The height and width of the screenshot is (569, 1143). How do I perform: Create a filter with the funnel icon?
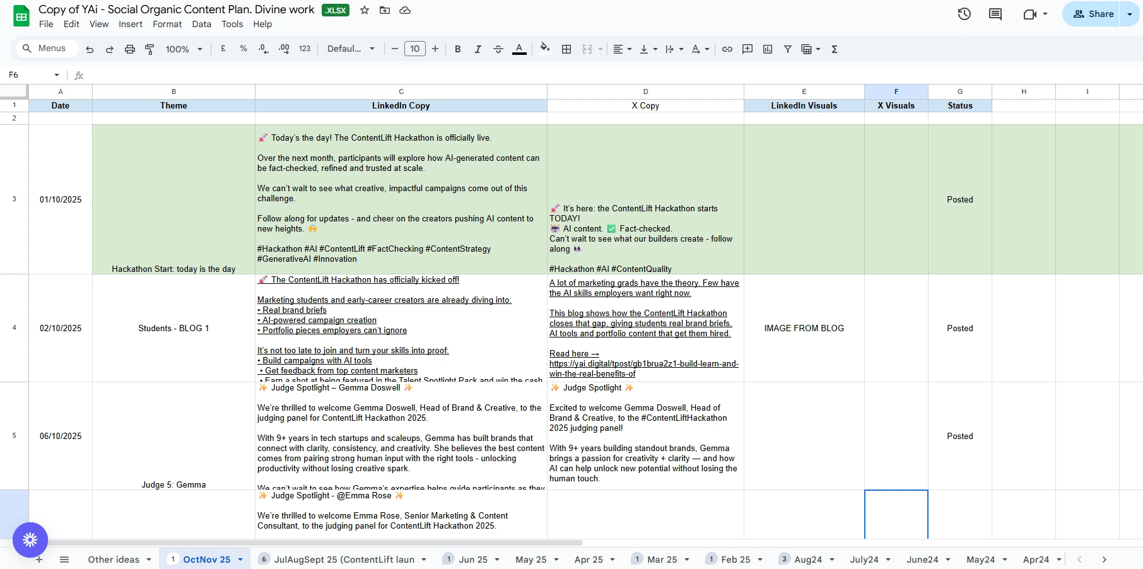(788, 49)
